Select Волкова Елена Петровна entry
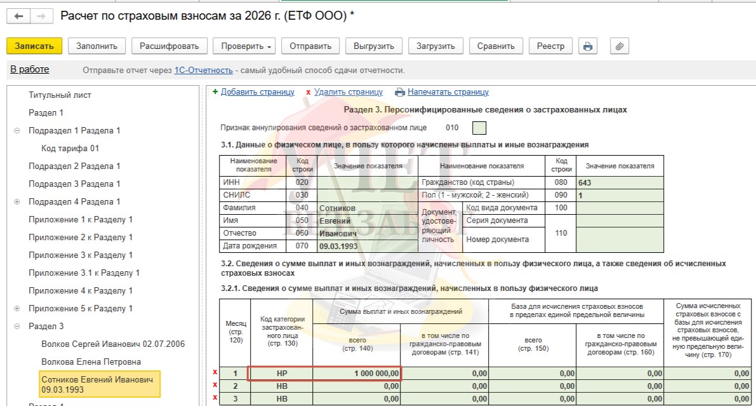This screenshot has width=756, height=406. pyautogui.click(x=91, y=362)
